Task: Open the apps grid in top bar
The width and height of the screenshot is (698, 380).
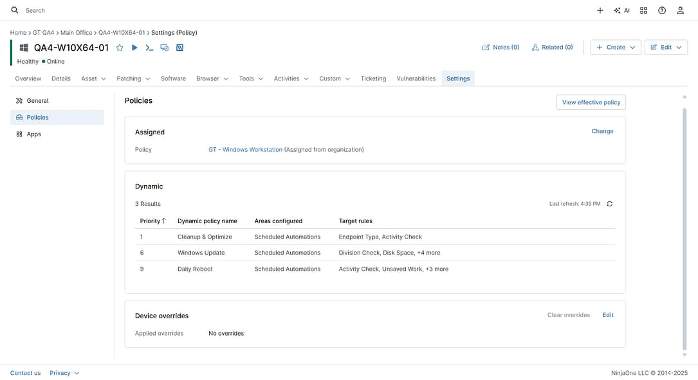Action: (x=644, y=10)
